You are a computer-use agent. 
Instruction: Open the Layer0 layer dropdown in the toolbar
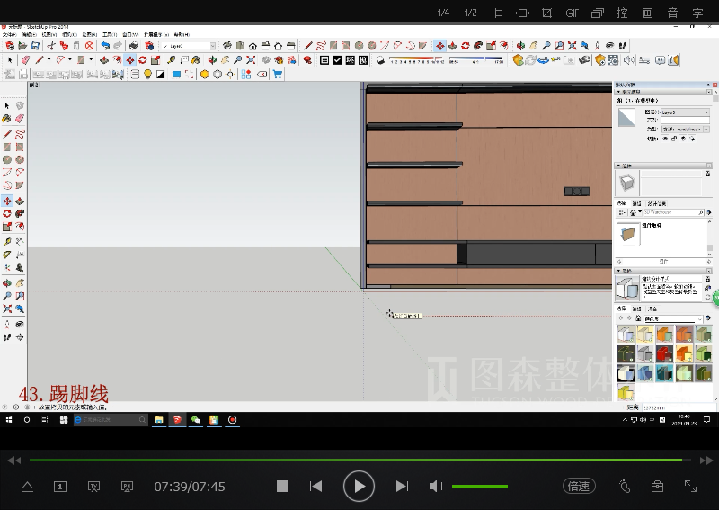point(213,46)
